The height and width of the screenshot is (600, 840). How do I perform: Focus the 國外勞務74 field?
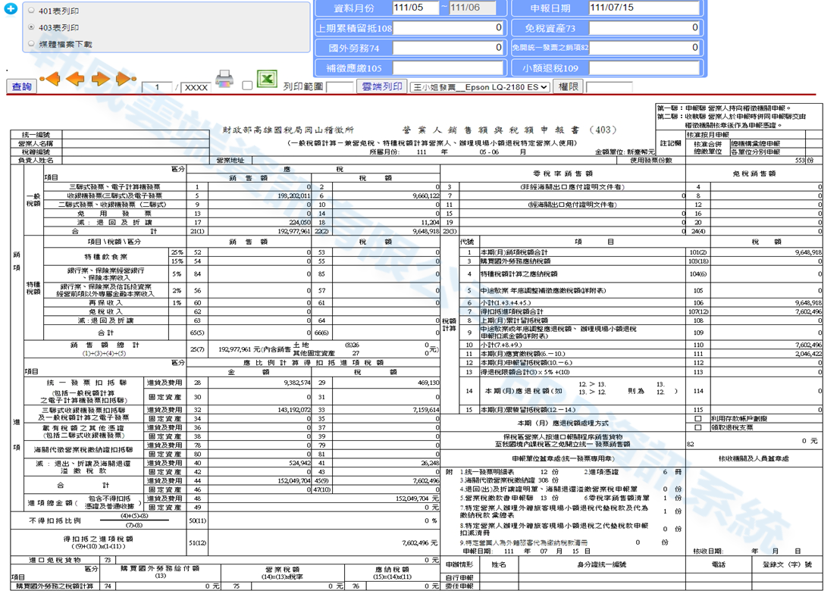(x=448, y=48)
